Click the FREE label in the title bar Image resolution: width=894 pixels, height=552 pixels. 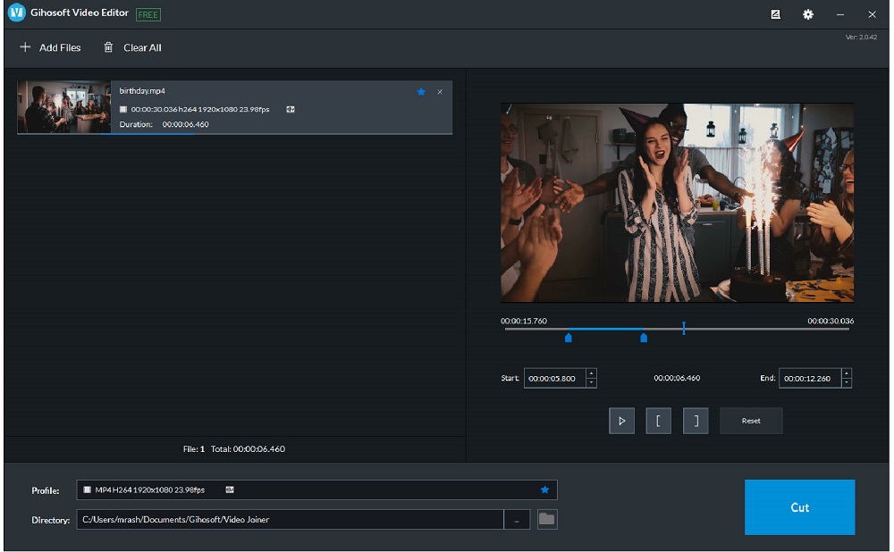click(148, 14)
